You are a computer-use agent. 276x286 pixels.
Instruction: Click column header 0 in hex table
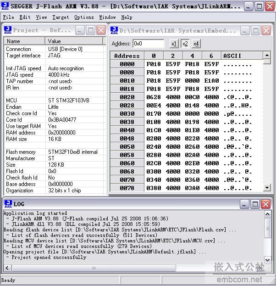click(x=154, y=56)
